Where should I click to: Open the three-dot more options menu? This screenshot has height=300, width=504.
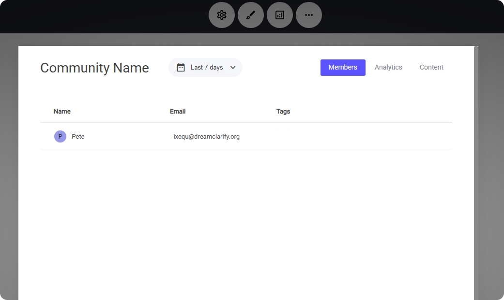309,15
